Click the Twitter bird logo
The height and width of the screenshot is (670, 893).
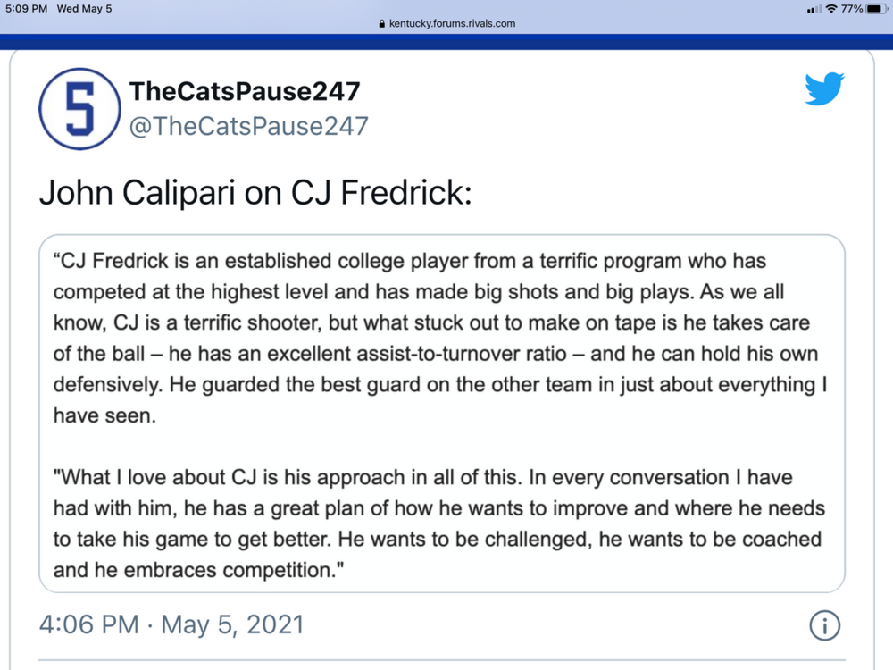tap(824, 88)
